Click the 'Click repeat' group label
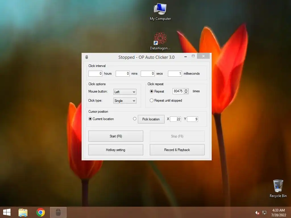This screenshot has height=218, width=291. tap(155, 84)
